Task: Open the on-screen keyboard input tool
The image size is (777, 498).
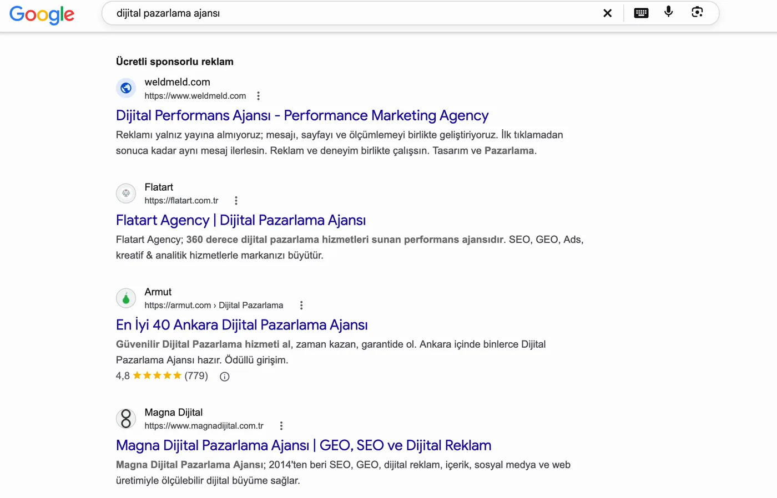Action: (641, 13)
